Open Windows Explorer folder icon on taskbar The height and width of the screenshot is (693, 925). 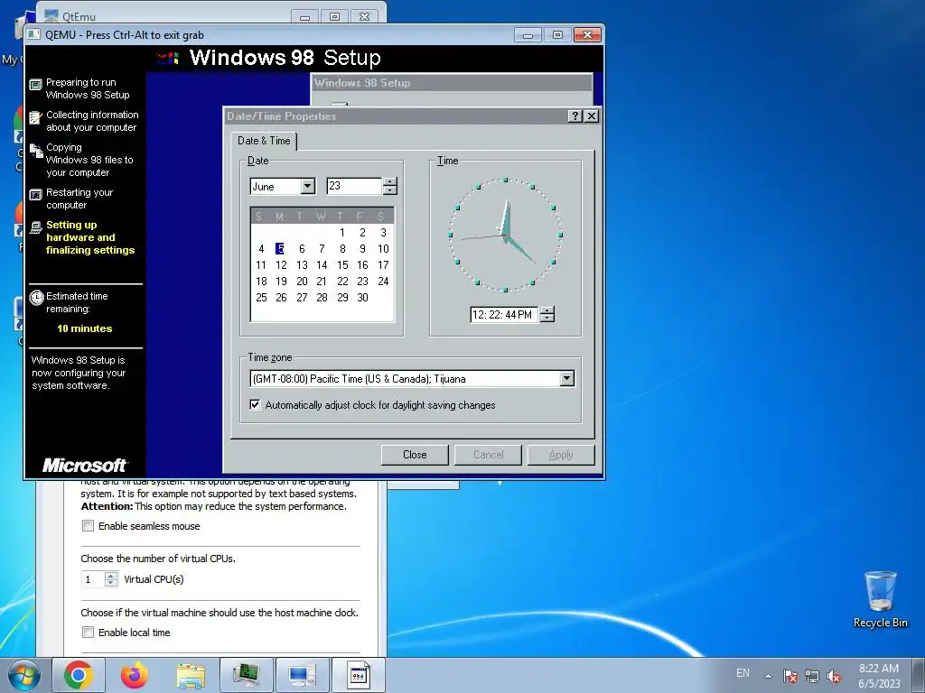(x=191, y=676)
